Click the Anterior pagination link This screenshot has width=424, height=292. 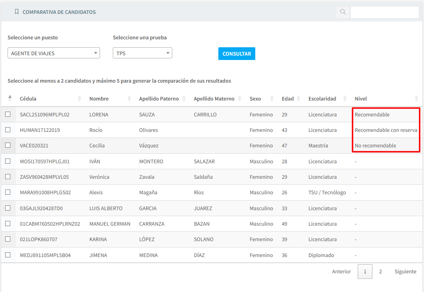[341, 272]
